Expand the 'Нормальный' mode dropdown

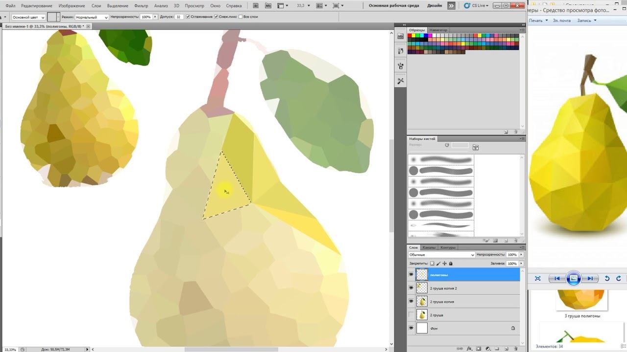tap(92, 17)
